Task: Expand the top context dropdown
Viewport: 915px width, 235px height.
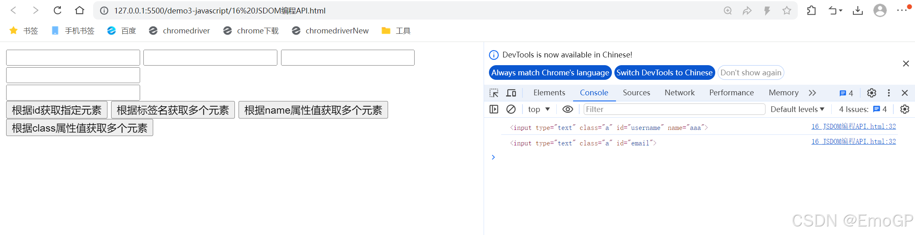Action: click(x=539, y=109)
